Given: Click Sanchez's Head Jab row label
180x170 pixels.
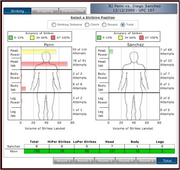Looking at the screenshot, I should (x=101, y=63).
